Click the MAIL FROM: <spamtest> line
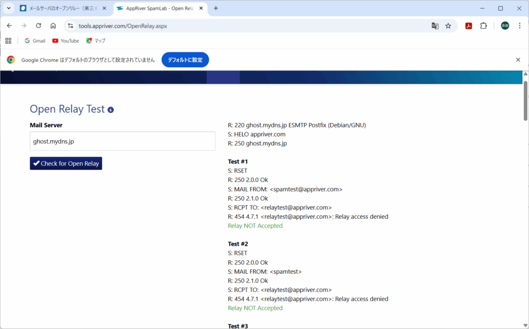Screen dimensions: 529x329 264,272
